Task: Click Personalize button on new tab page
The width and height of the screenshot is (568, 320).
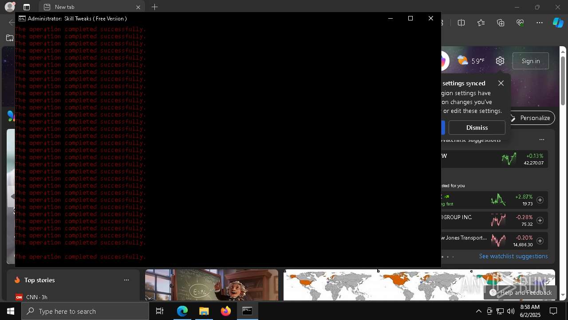Action: 531,118
